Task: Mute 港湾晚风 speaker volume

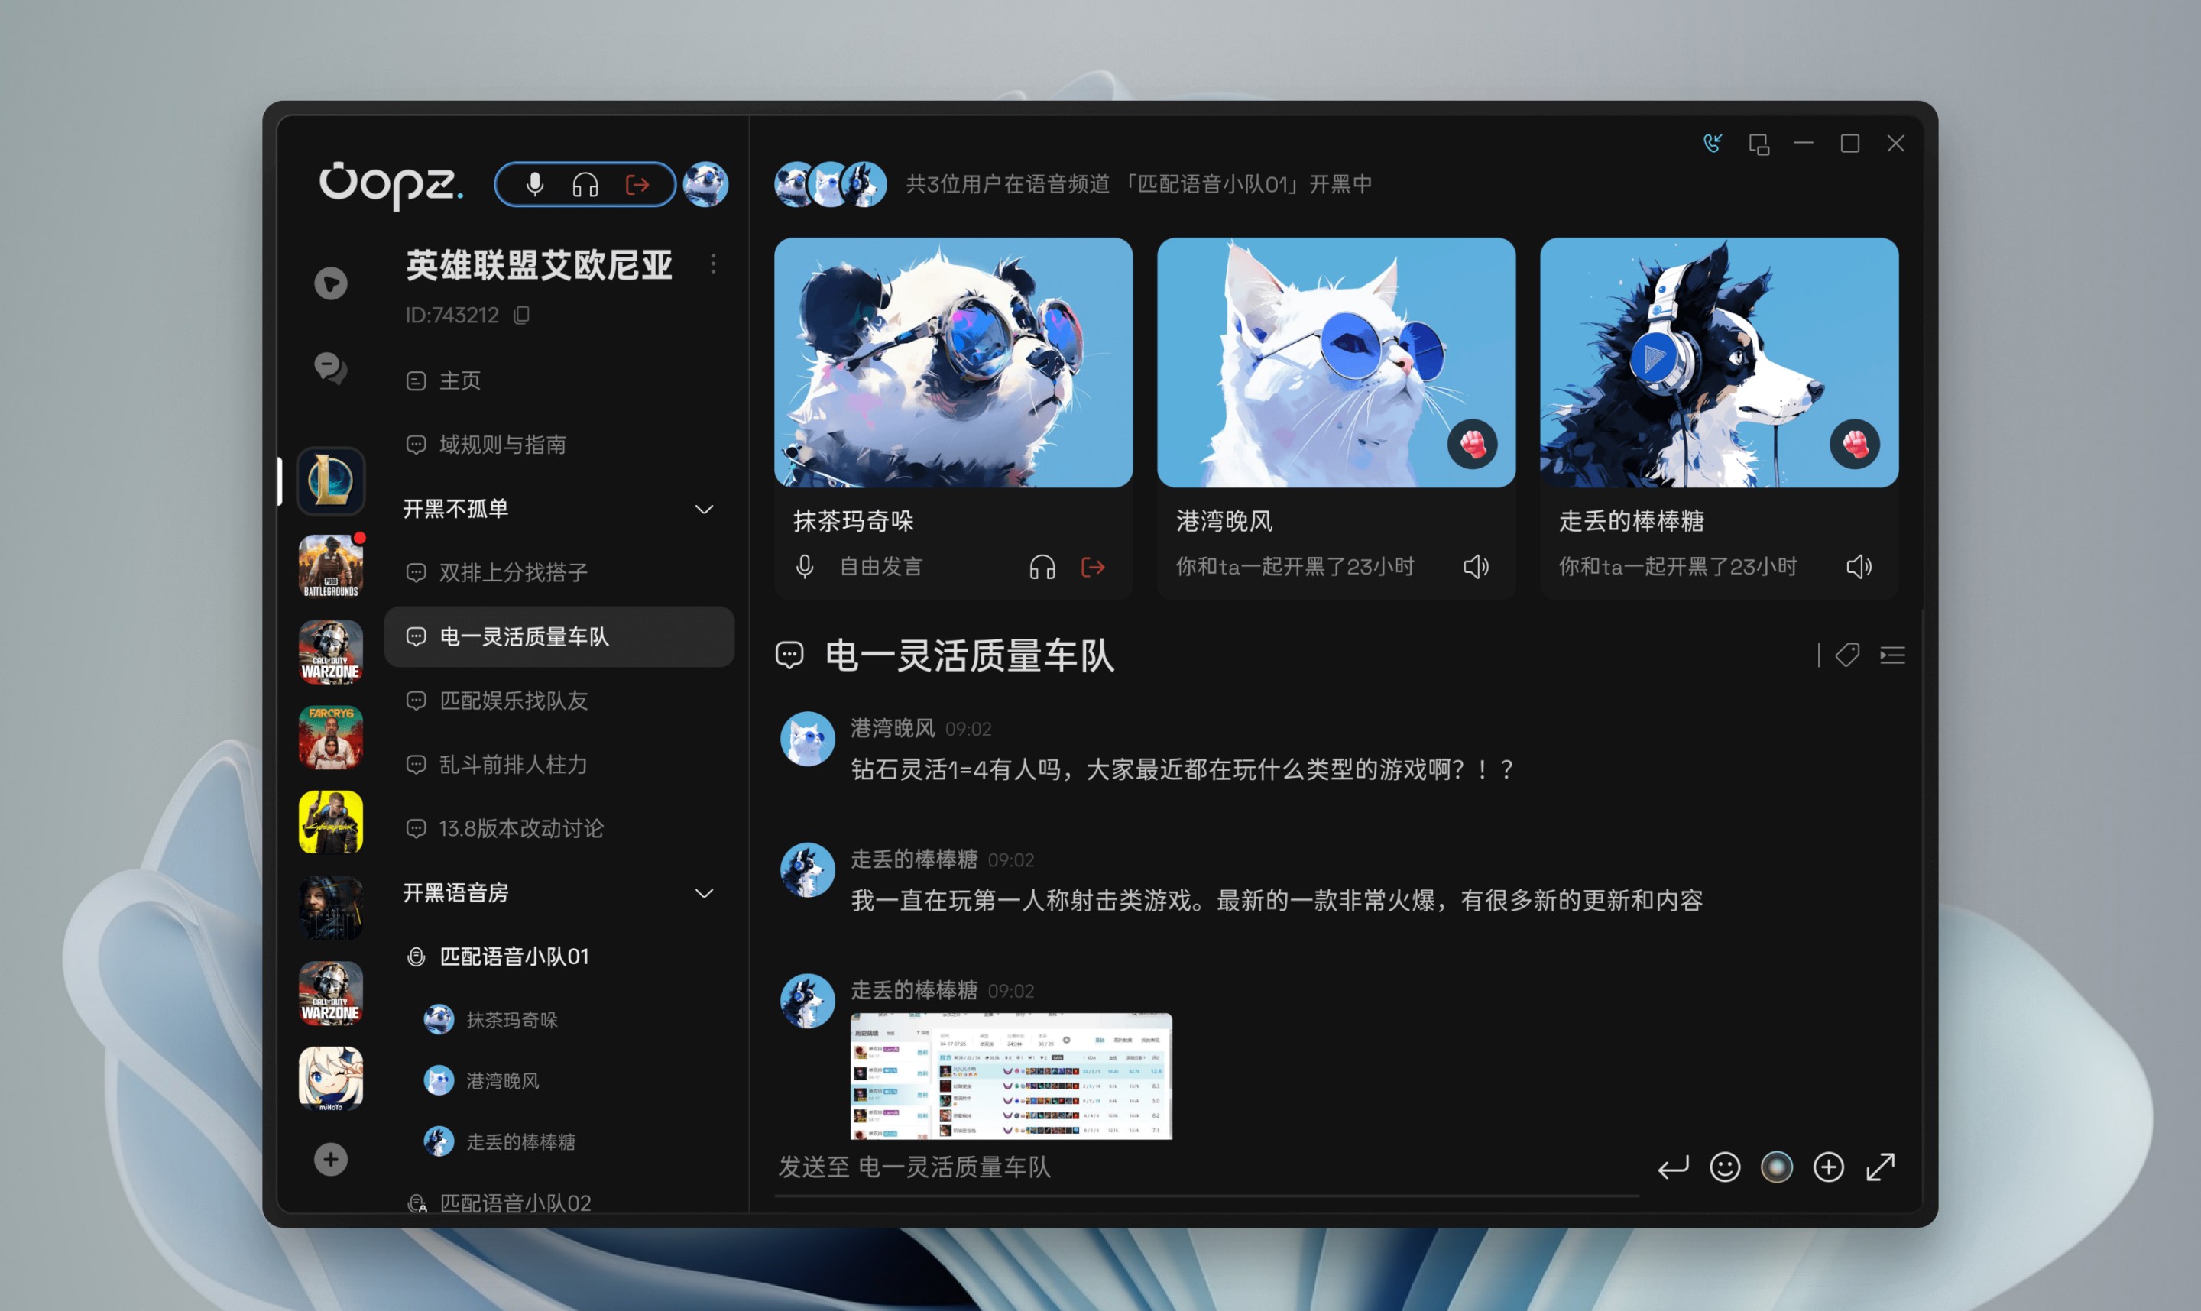Action: pos(1476,566)
